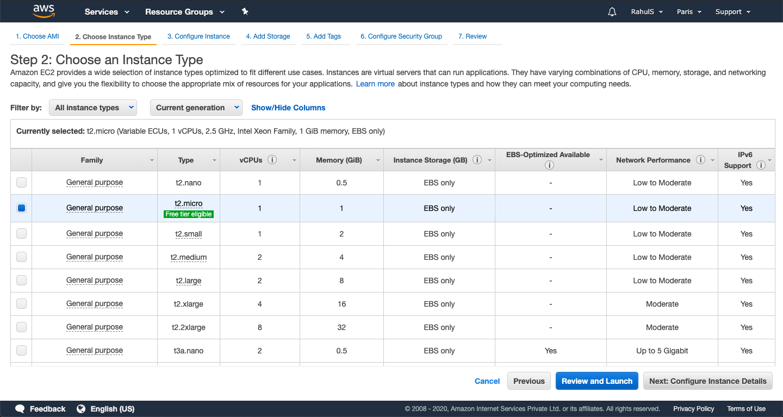Click the info icon next to vCPUs
This screenshot has height=417, width=783.
coord(272,160)
